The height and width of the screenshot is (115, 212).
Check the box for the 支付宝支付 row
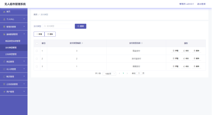[37, 59]
